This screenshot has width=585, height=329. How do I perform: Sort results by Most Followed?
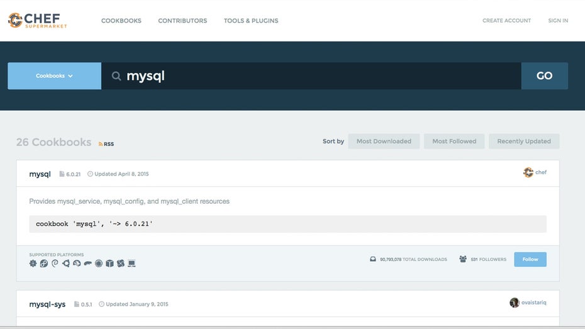pyautogui.click(x=454, y=142)
